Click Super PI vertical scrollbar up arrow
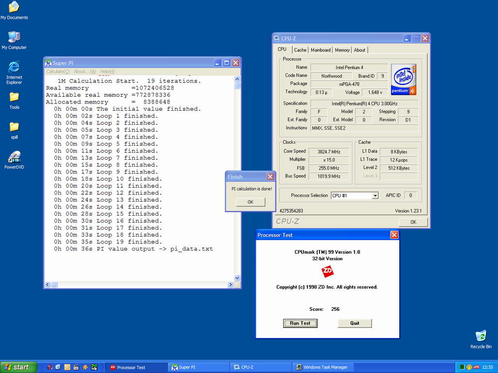Screen dimensions: 498x373 [237, 79]
